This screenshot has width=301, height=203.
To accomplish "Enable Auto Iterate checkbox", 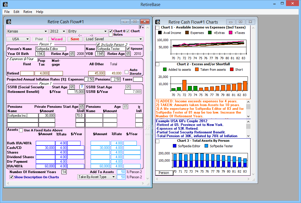I will (126, 72).
